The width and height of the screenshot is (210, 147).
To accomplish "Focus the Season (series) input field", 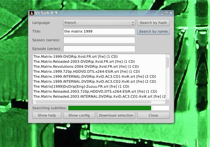I will [99, 40].
